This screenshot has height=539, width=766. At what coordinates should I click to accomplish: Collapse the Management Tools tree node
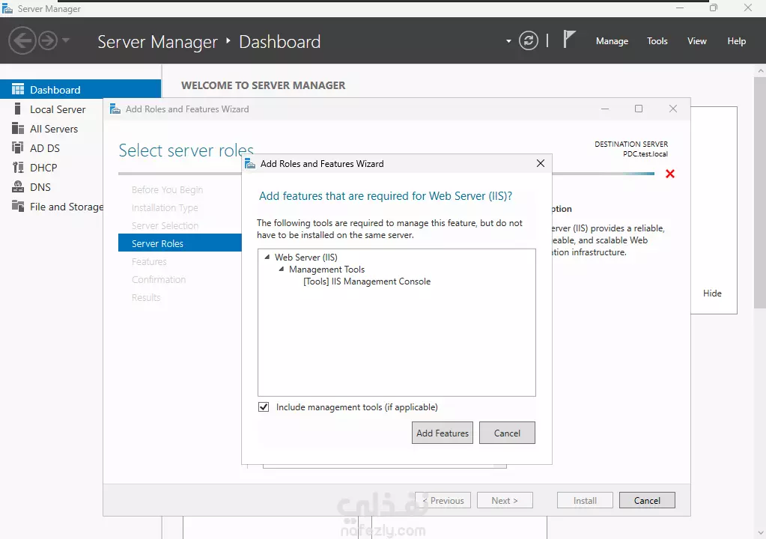point(282,269)
